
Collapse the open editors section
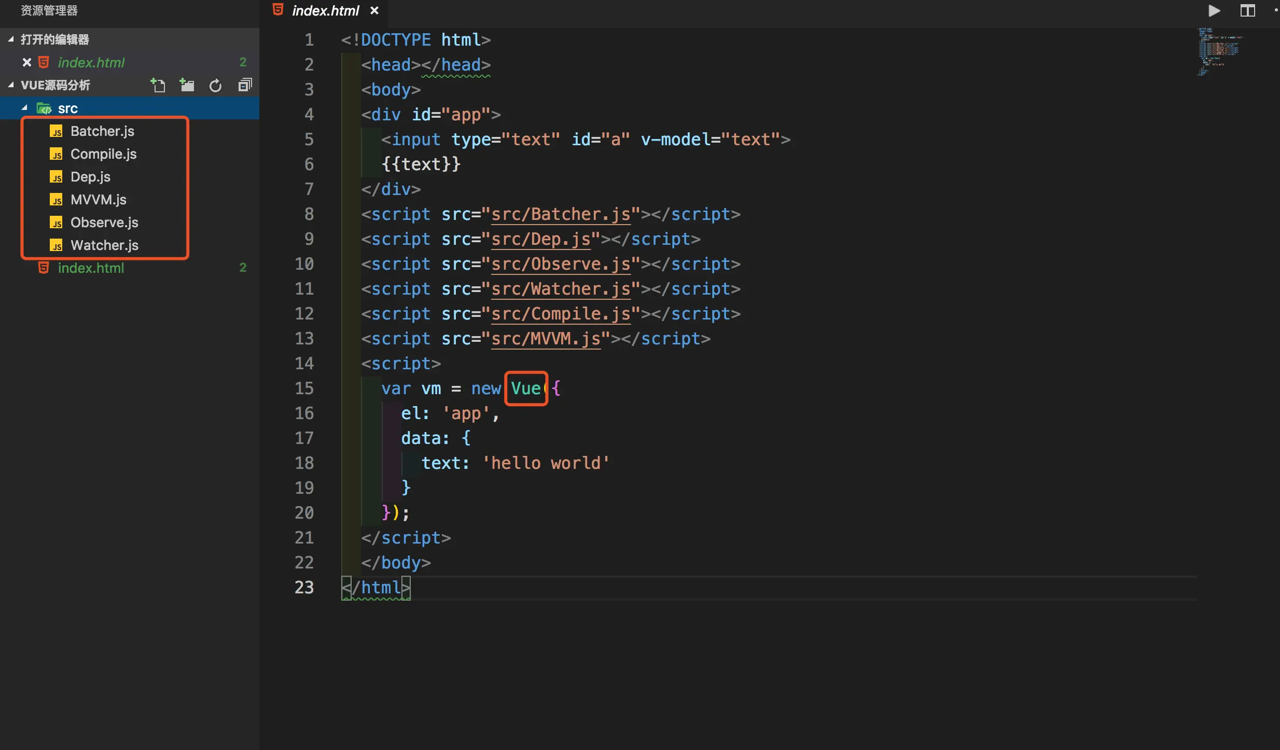click(11, 39)
